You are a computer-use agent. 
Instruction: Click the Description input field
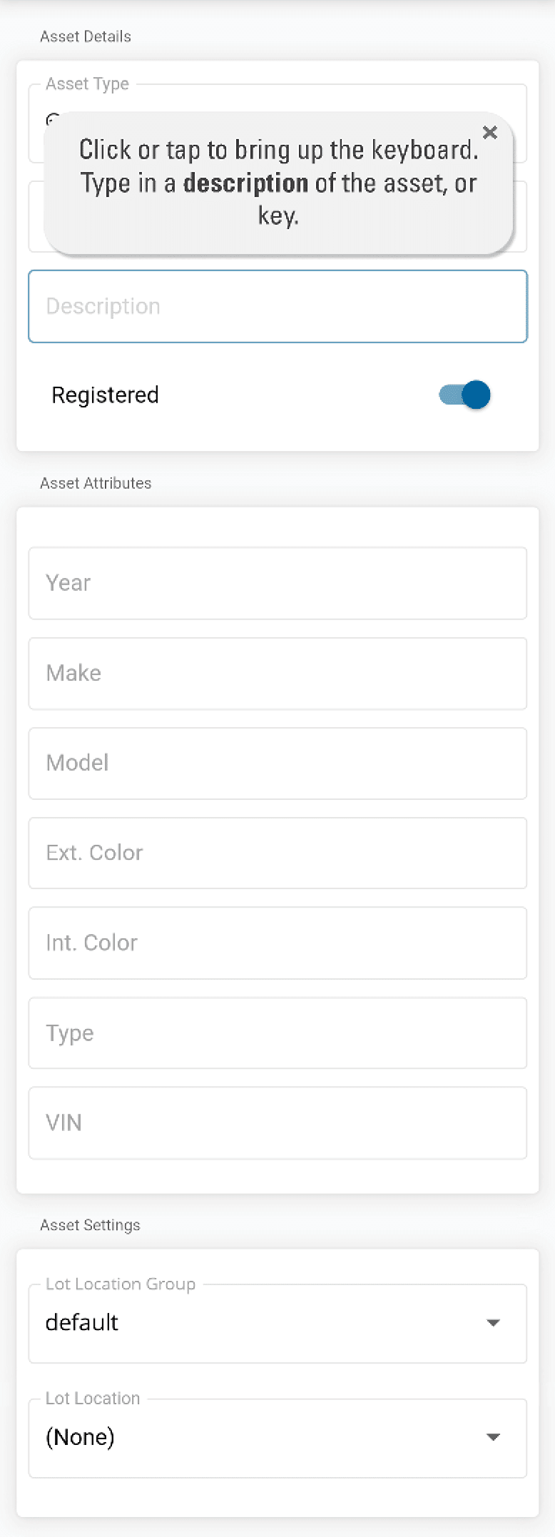[x=277, y=307]
